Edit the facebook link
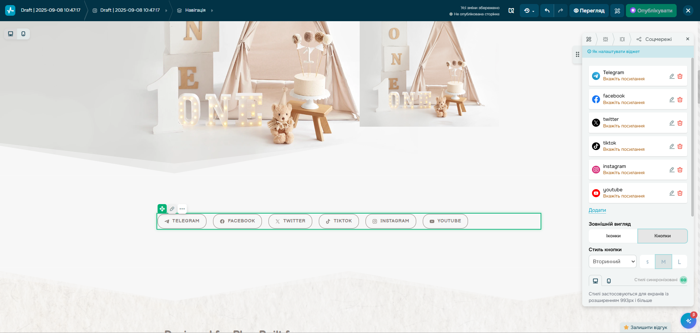Viewport: 700px width, 333px height. click(672, 100)
